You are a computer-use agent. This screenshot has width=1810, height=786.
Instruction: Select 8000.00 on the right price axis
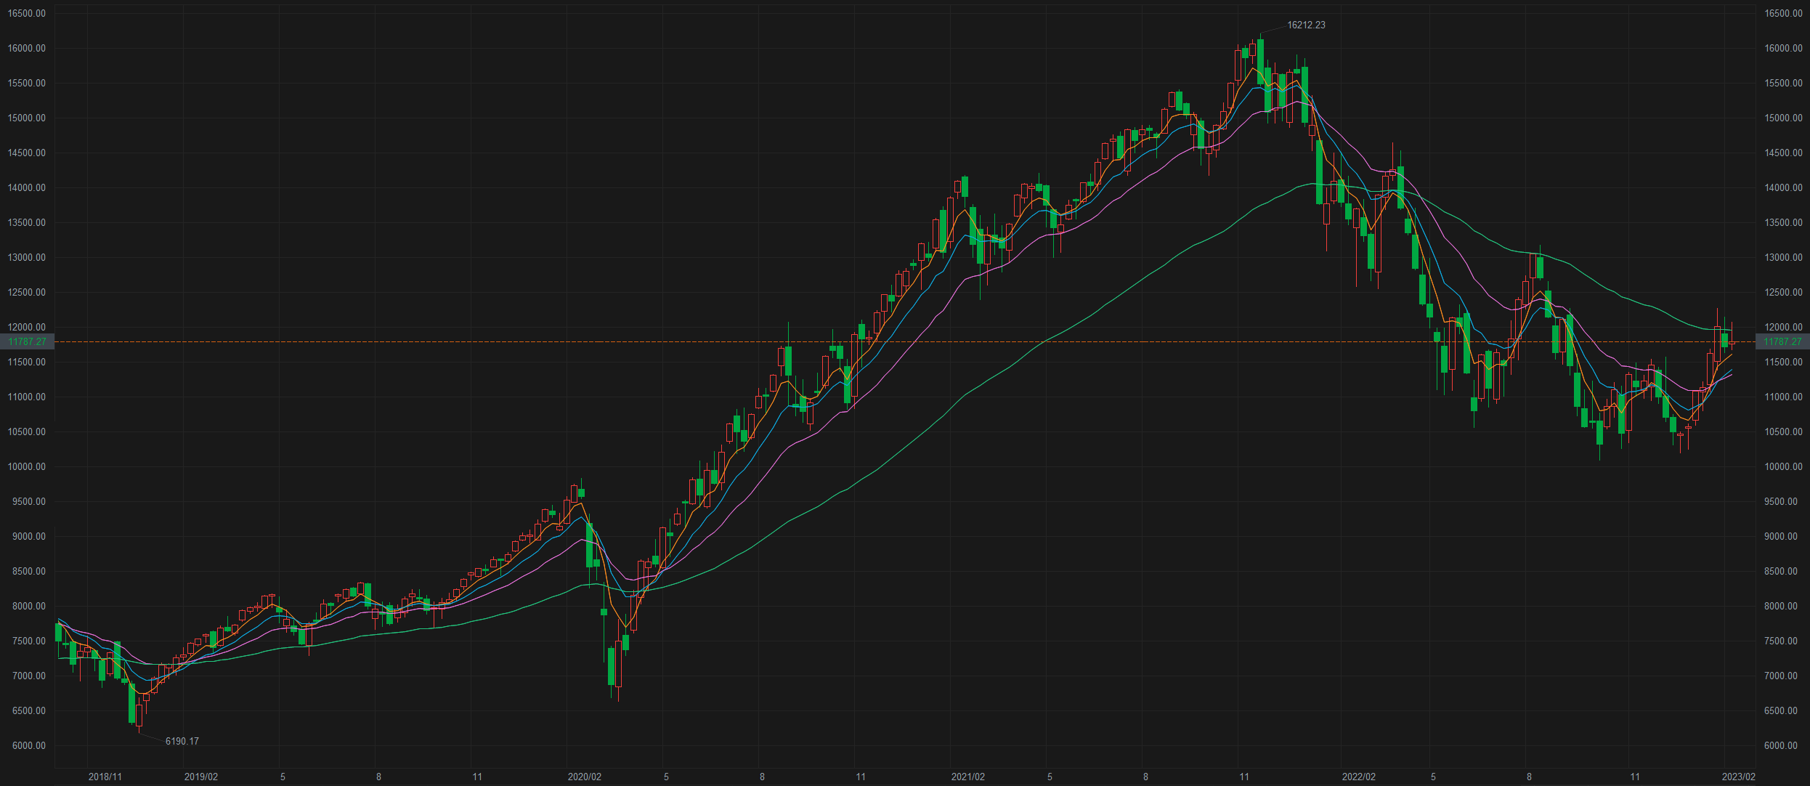(1781, 606)
